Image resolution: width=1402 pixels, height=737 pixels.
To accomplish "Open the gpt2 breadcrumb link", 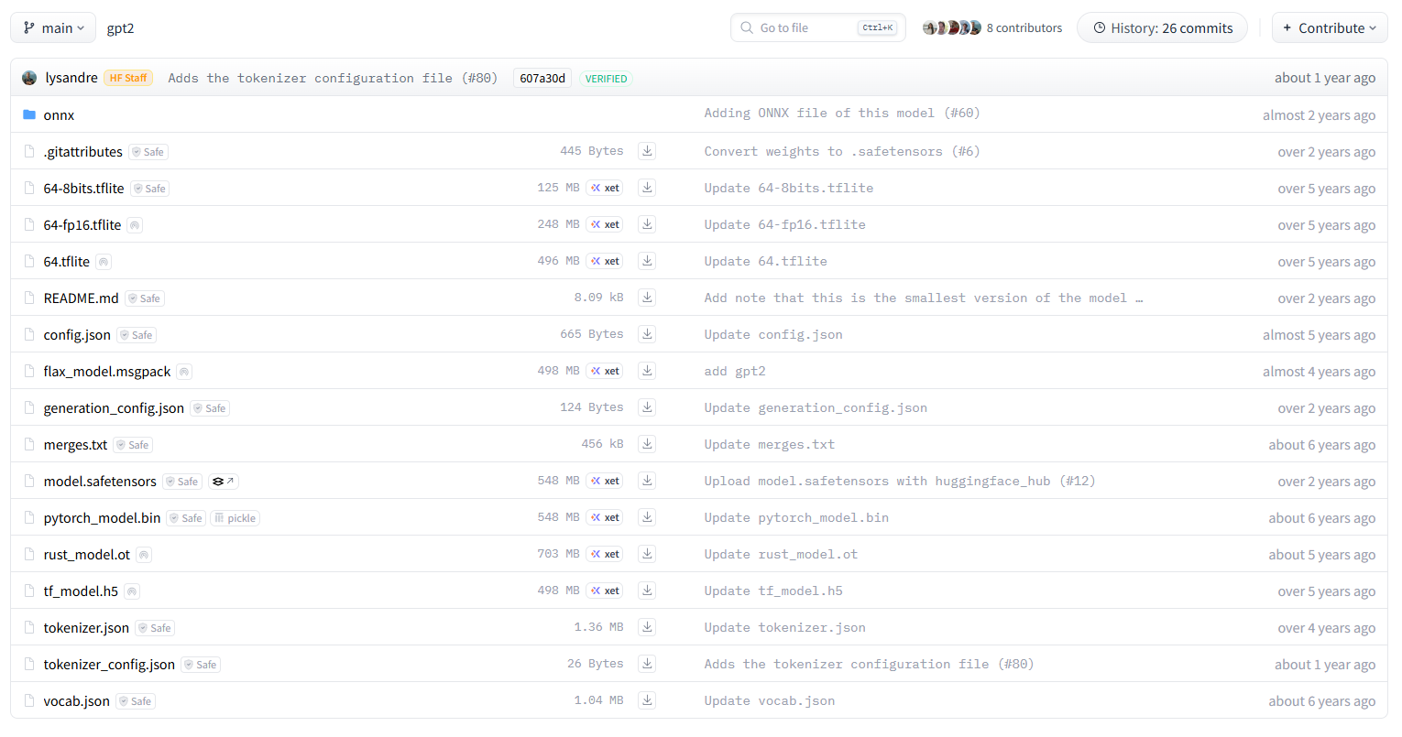I will (120, 27).
